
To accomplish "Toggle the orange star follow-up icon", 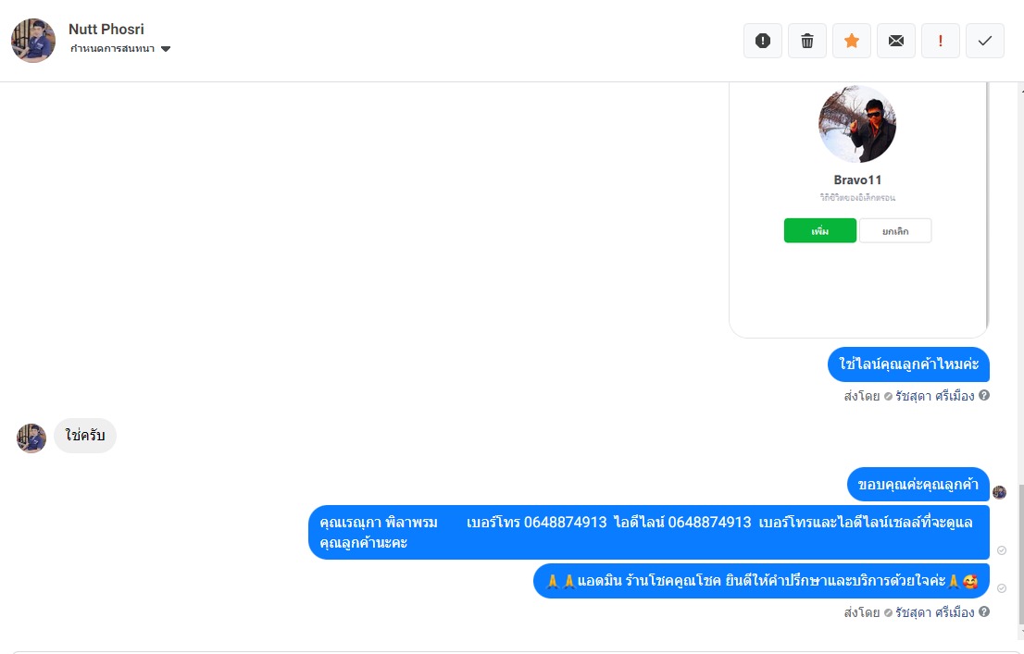I will point(852,41).
